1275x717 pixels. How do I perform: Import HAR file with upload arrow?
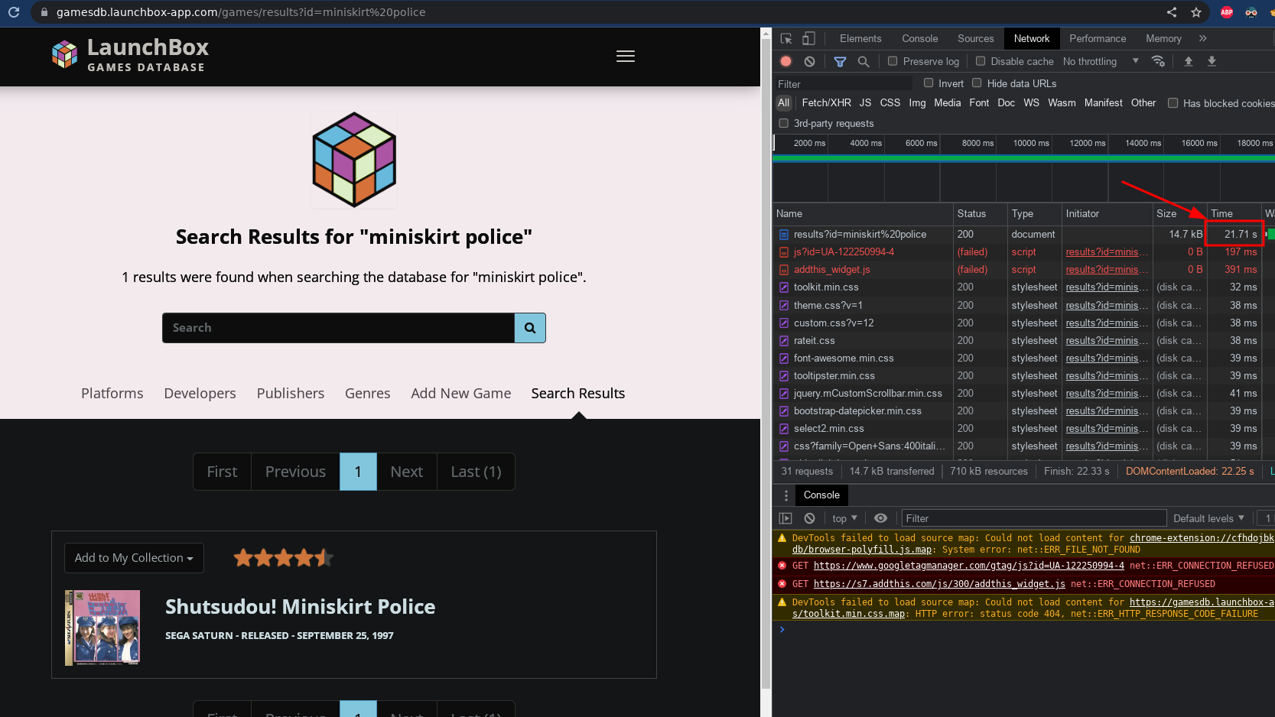click(1189, 61)
